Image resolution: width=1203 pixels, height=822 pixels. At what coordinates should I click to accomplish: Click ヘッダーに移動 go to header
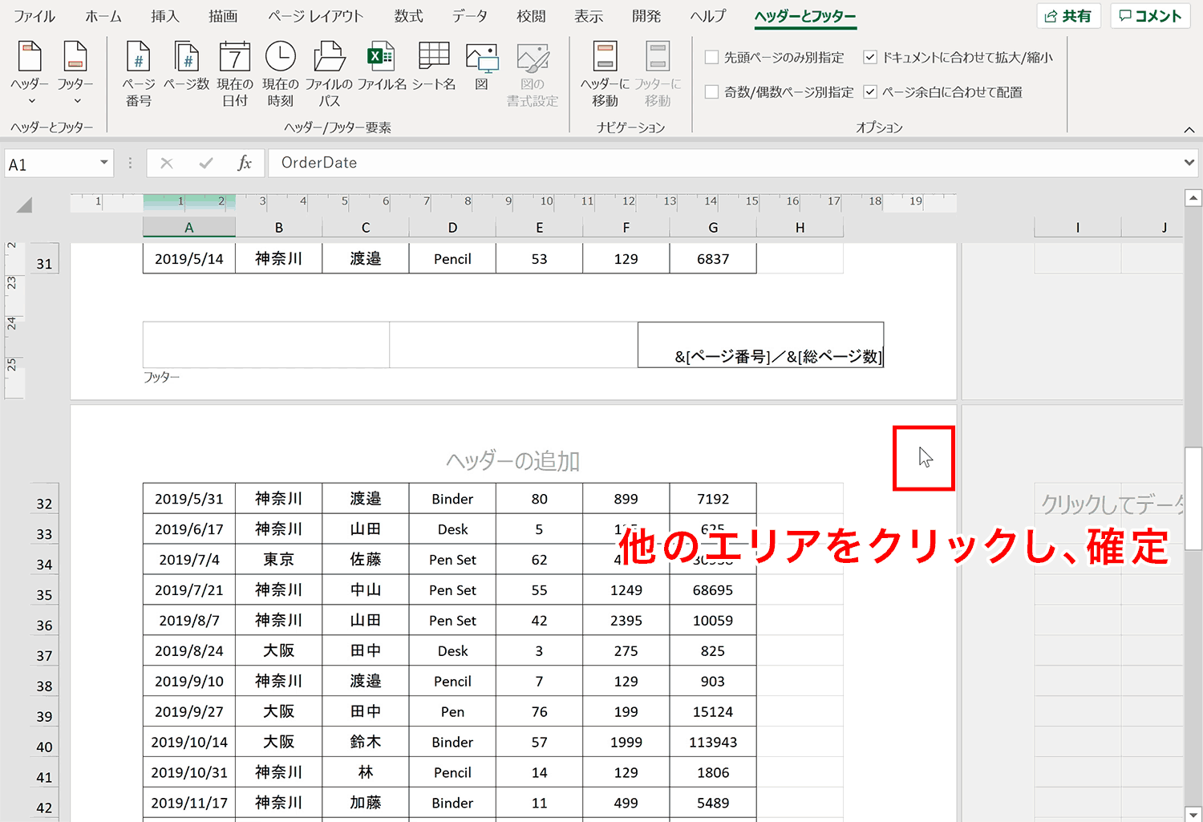pyautogui.click(x=606, y=74)
